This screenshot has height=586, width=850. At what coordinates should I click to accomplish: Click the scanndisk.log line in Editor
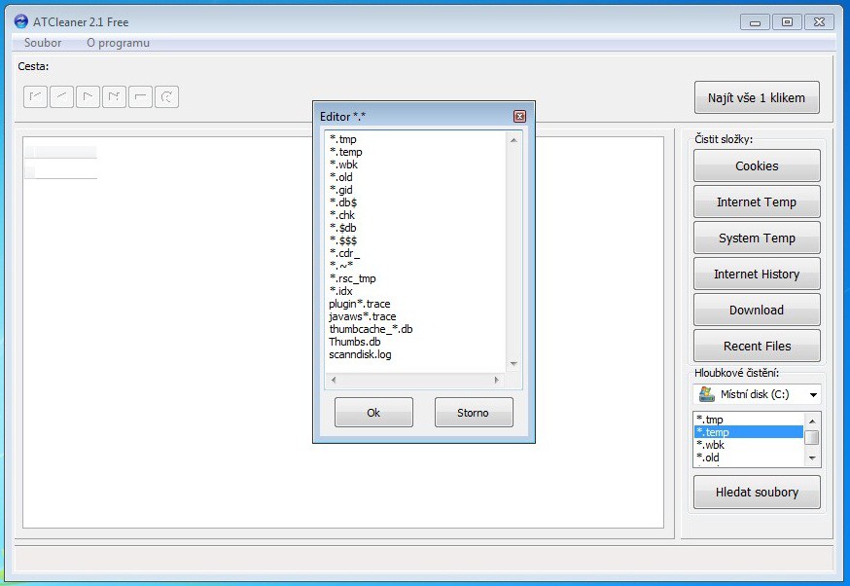360,354
